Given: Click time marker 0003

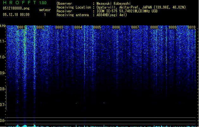Looking at the screenshot, I should [59, 27].
